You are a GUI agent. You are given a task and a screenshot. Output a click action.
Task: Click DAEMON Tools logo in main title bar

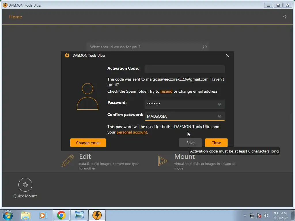[5, 5]
